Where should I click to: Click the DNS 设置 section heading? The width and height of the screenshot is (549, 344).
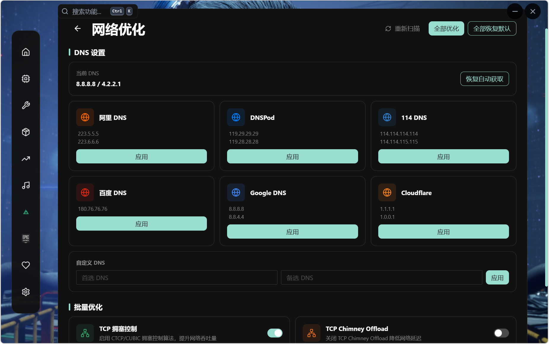90,53
